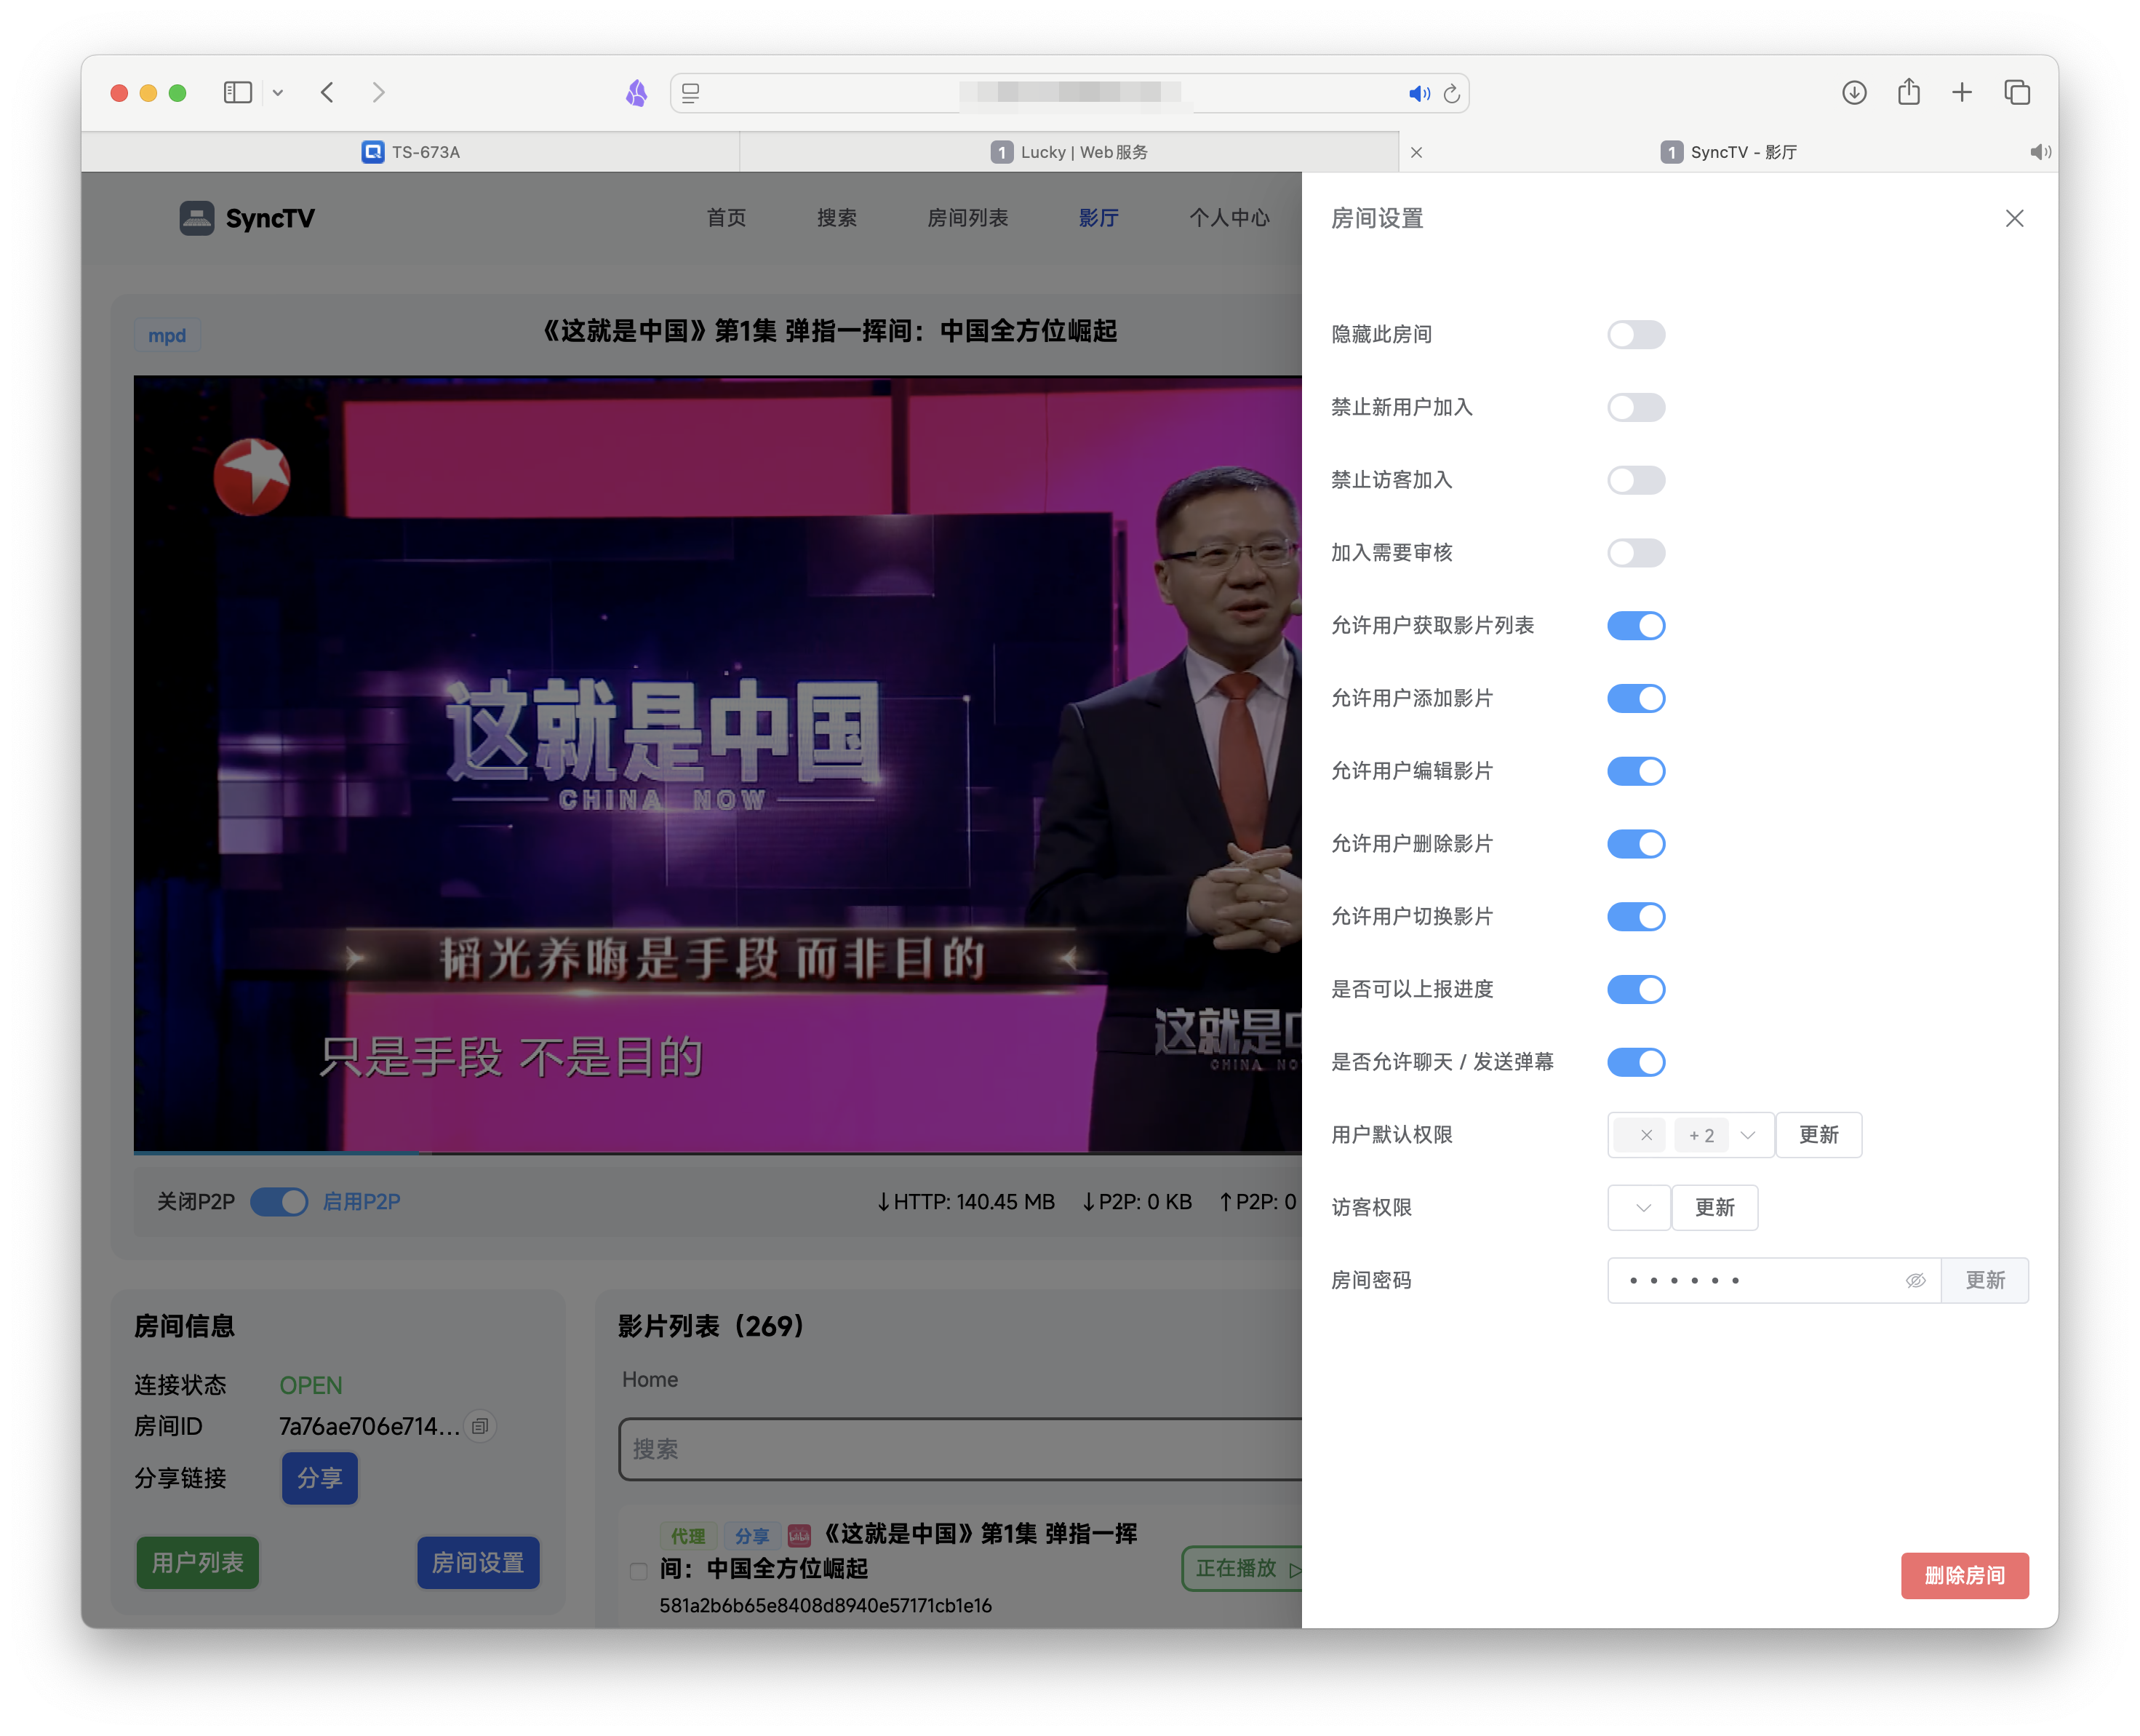The height and width of the screenshot is (1736, 2140).
Task: Open 影厅 in the navigation
Action: tap(1098, 218)
